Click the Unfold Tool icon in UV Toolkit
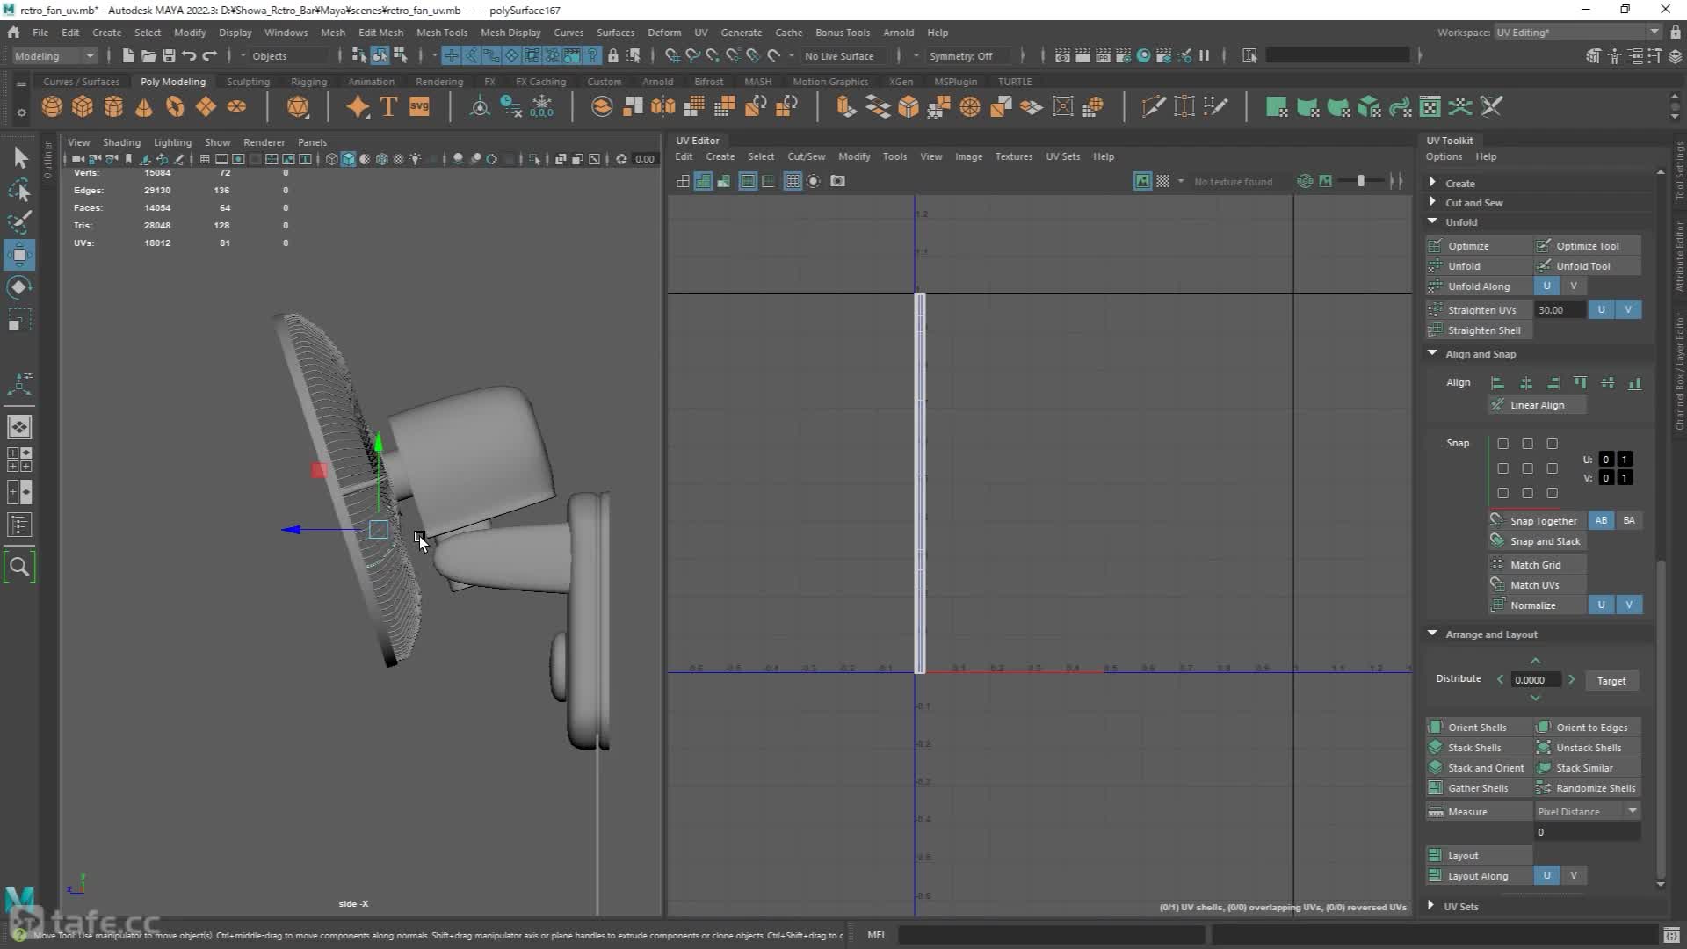This screenshot has height=949, width=1687. pos(1544,266)
